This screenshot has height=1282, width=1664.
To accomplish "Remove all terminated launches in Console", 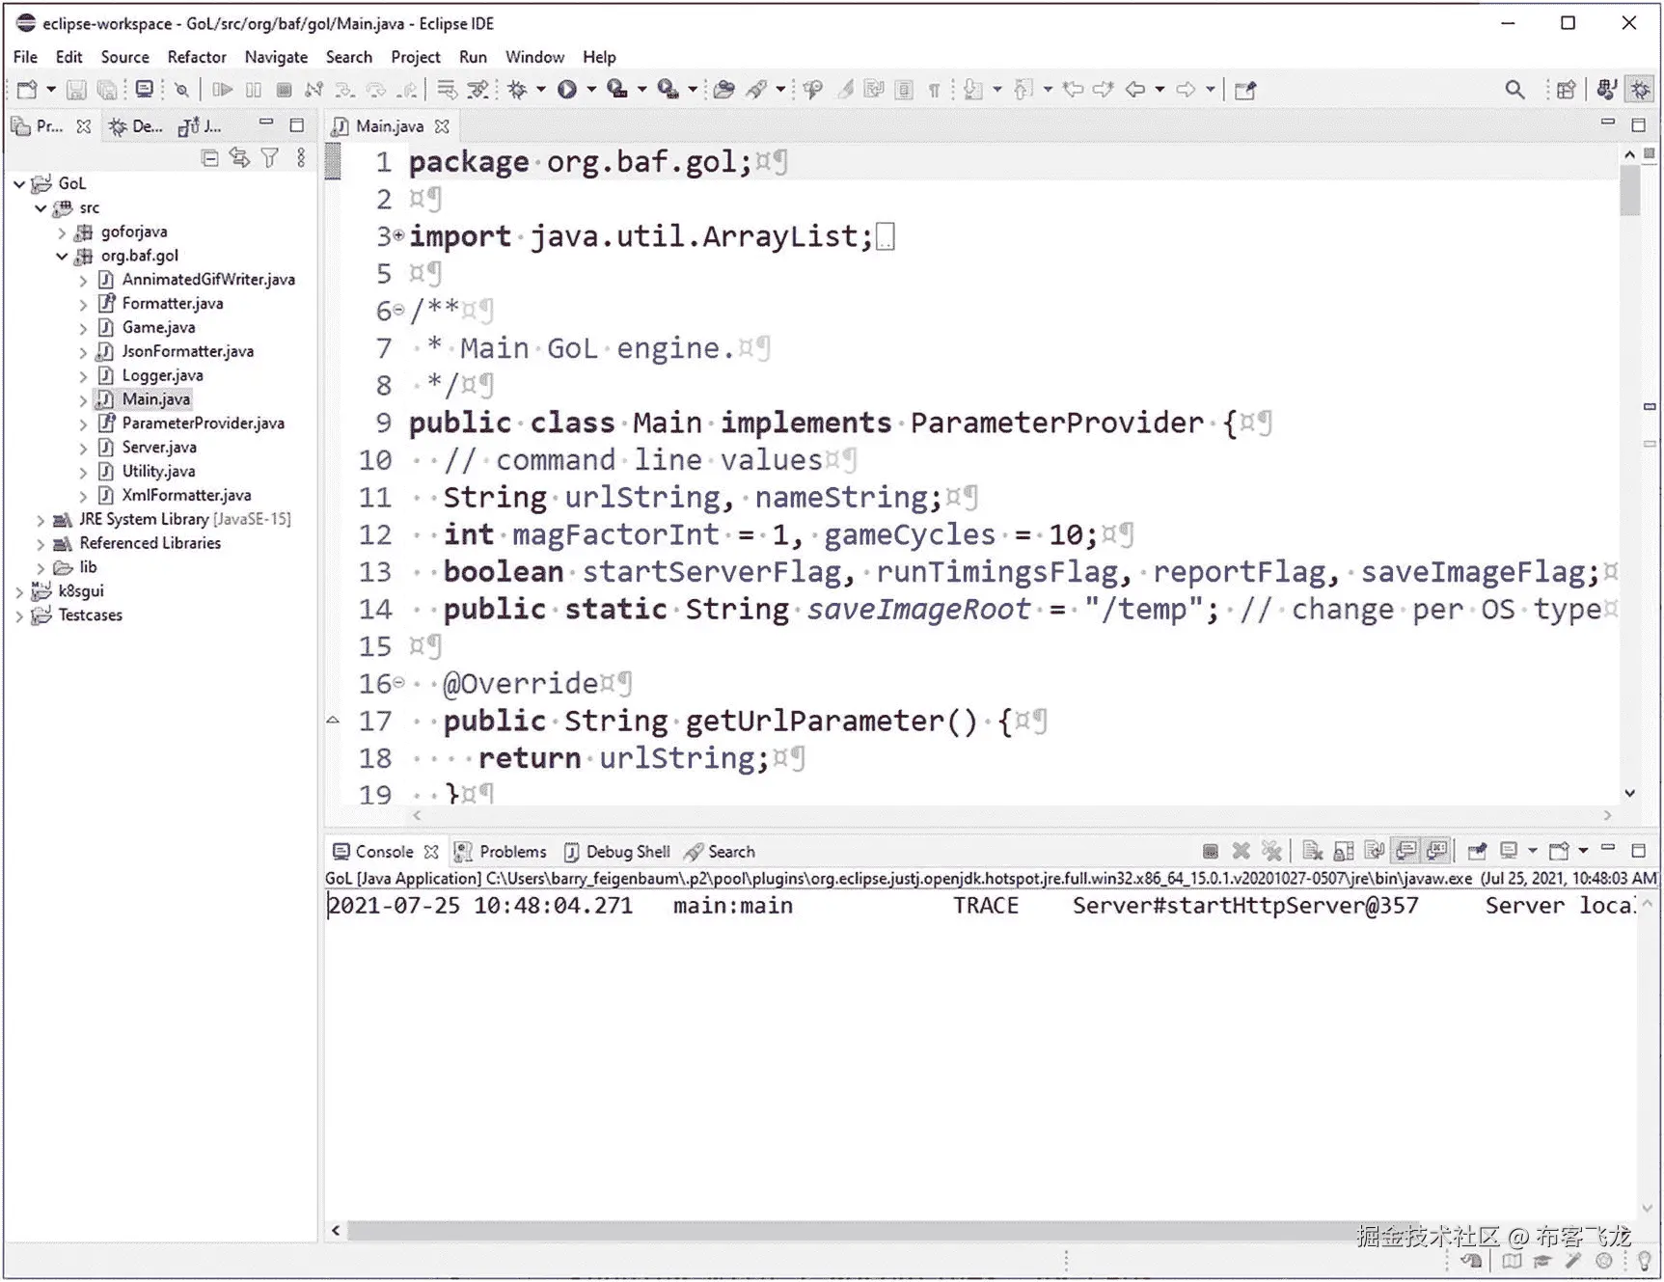I will [1272, 851].
